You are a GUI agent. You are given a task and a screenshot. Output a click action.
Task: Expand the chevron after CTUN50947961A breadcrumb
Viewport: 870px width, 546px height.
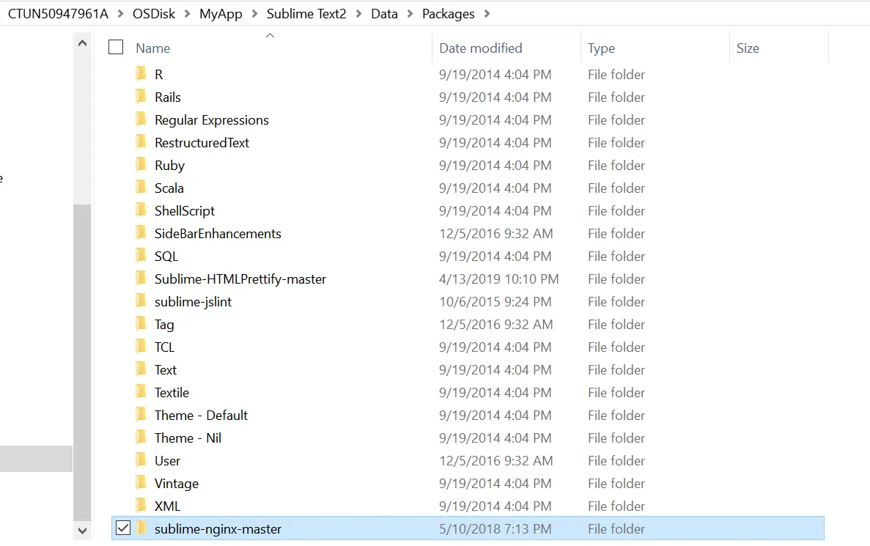coord(120,13)
